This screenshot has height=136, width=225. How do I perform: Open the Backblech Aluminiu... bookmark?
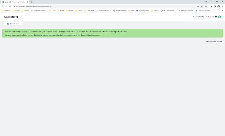[39, 10]
